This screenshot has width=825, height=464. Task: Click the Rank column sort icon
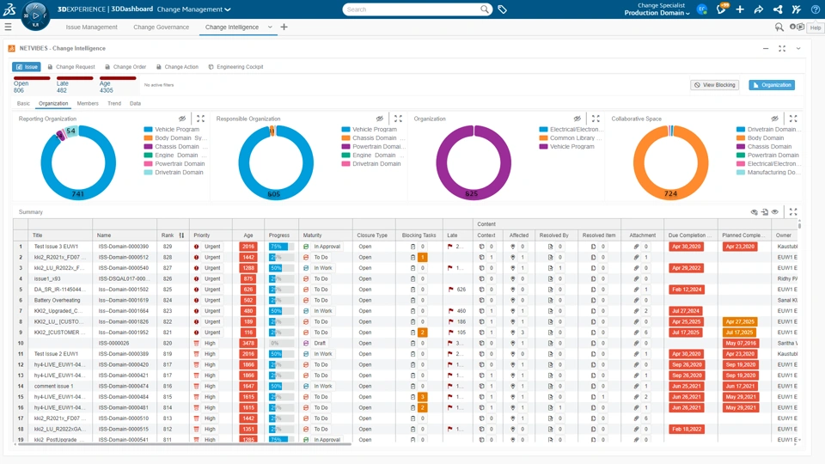[181, 235]
